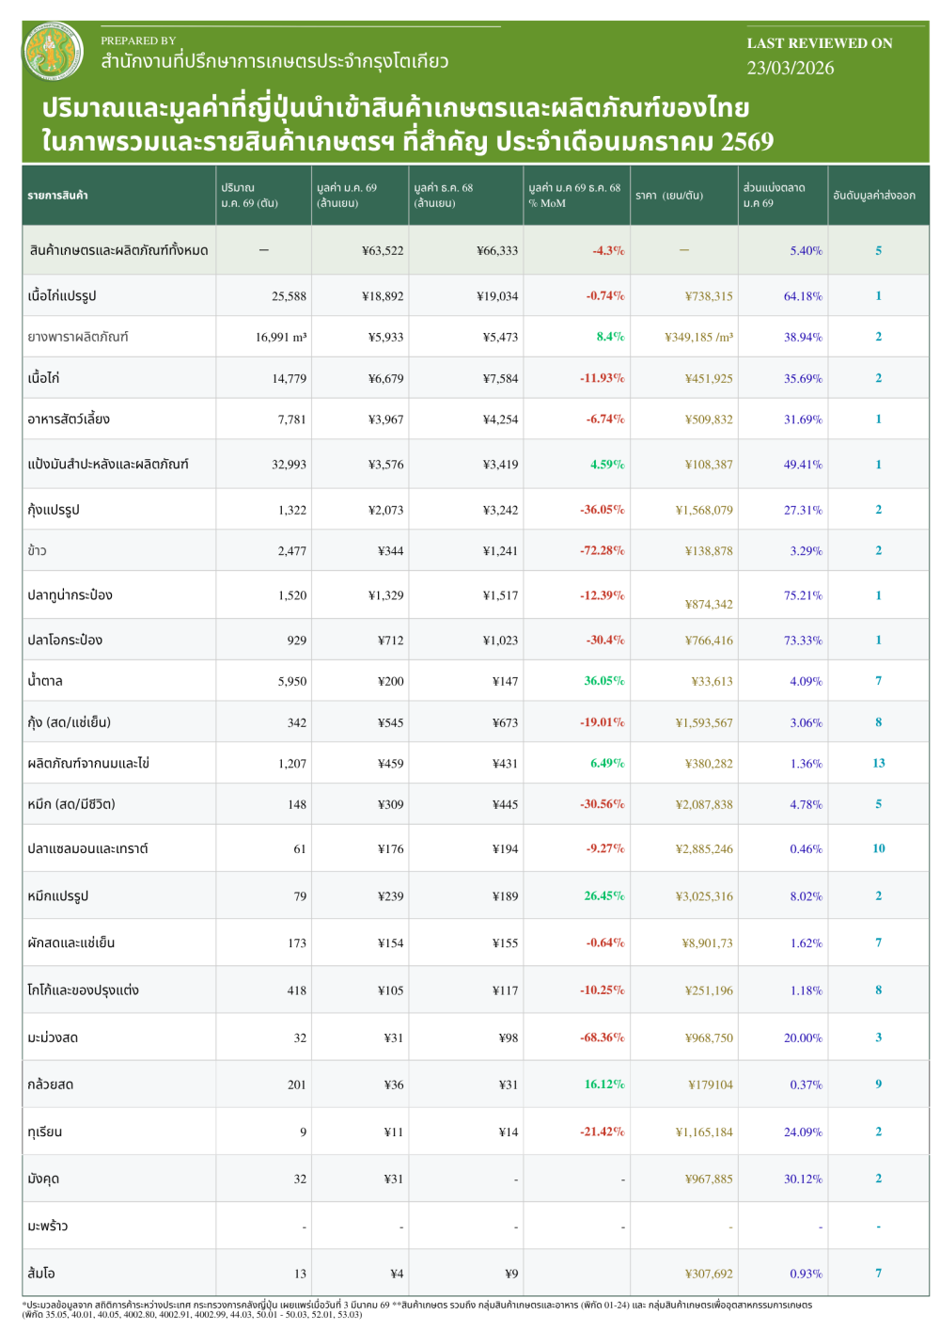This screenshot has height=1330, width=940.
Task: Click the มะพร้าว row label
Action: click(x=48, y=1227)
